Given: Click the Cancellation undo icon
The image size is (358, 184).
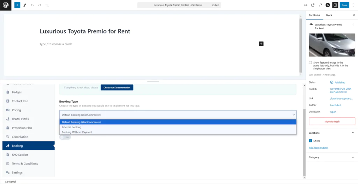Looking at the screenshot, I should point(8,137).
